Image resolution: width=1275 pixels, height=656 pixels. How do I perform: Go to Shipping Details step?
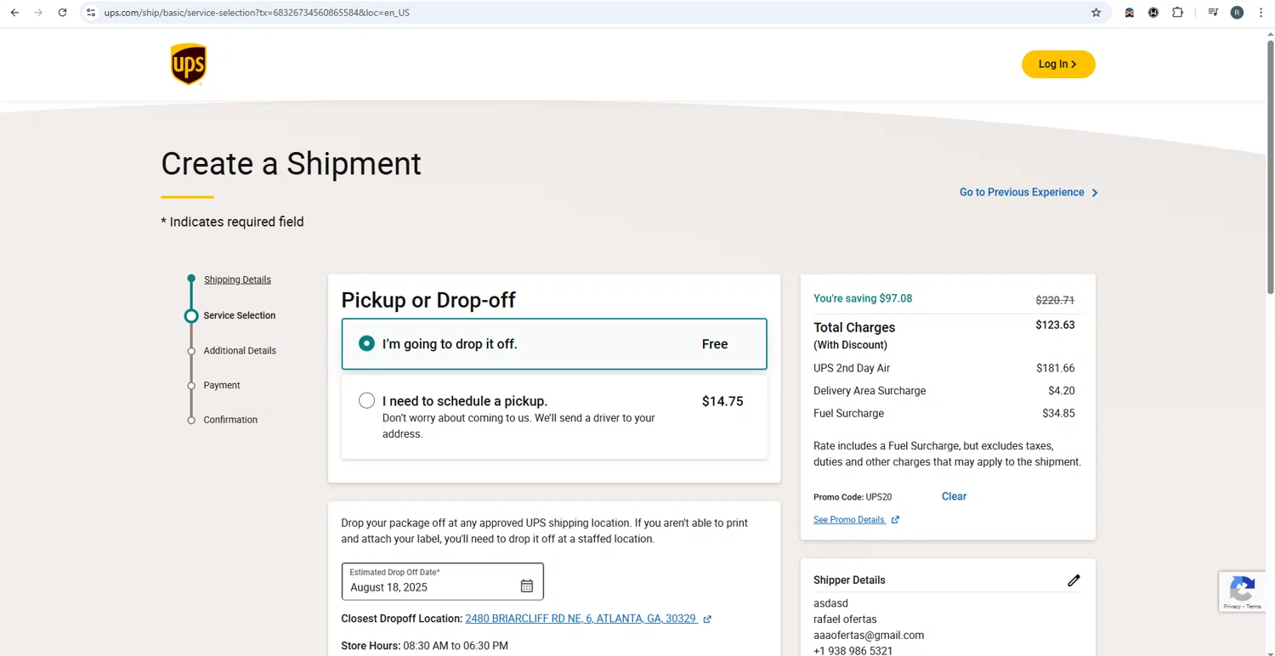click(x=237, y=280)
